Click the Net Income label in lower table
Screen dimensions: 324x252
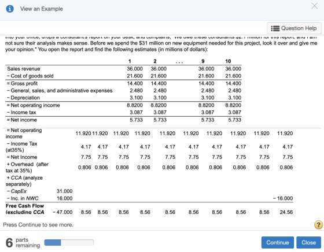(x=22, y=157)
